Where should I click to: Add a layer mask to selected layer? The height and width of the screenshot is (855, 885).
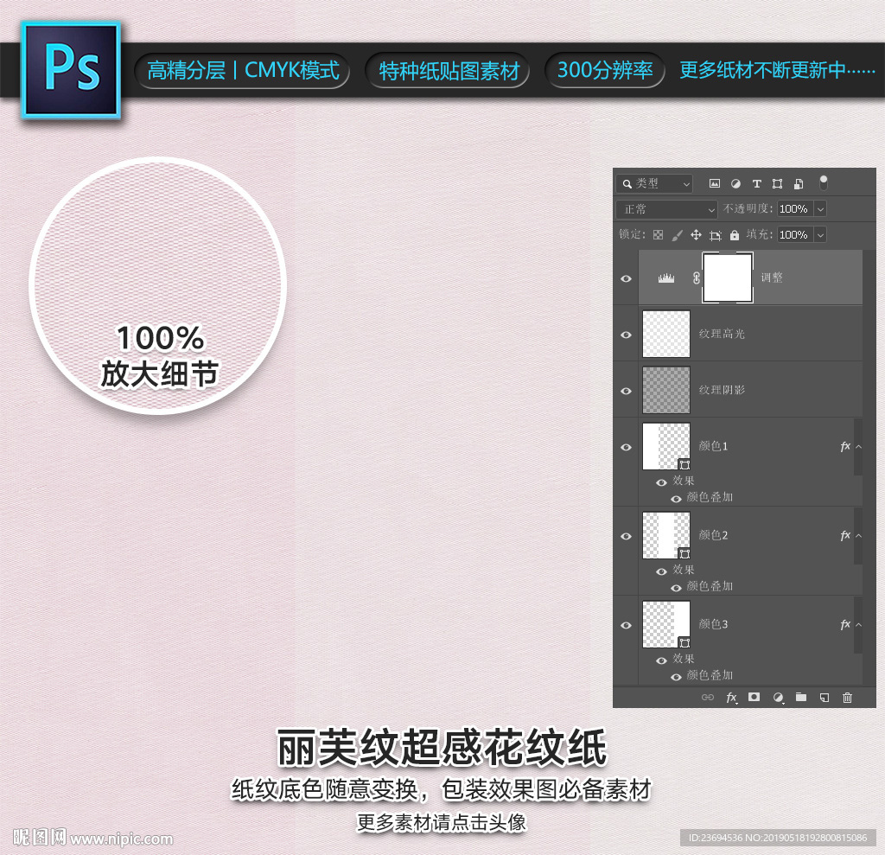pyautogui.click(x=754, y=697)
